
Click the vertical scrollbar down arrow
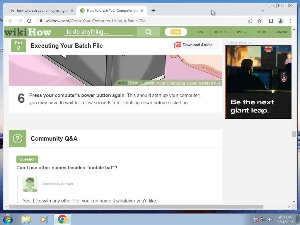[294, 202]
